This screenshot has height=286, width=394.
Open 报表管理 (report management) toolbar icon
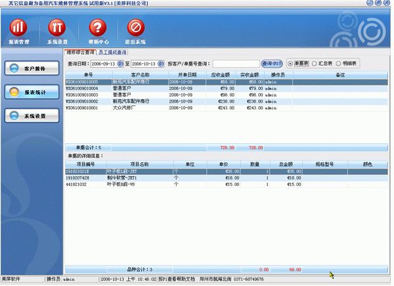(x=19, y=28)
